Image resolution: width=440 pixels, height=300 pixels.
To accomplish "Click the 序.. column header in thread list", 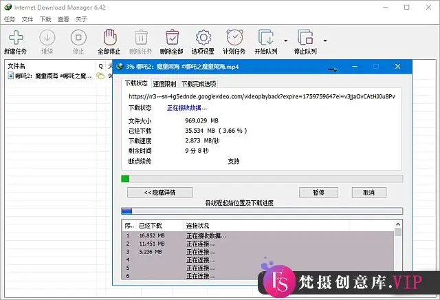I will (129, 226).
